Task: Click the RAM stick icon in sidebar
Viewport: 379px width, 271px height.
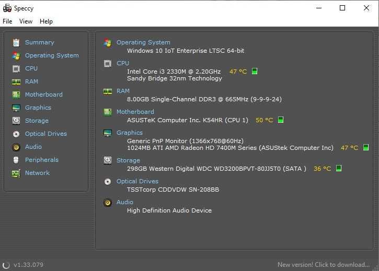Action: [x=16, y=82]
